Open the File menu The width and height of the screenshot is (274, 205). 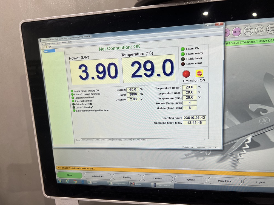[42, 44]
